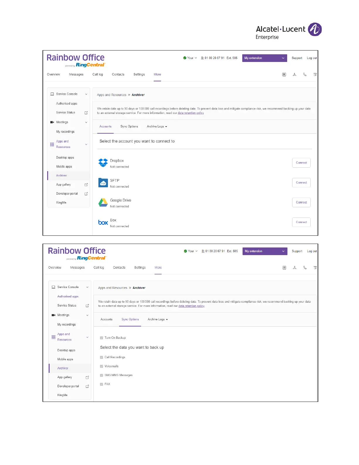Tick the Call Recordings checkbox

tap(101, 357)
